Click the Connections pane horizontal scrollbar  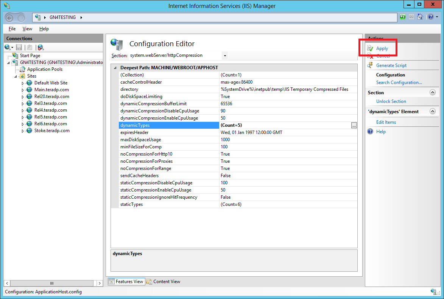pos(52,283)
